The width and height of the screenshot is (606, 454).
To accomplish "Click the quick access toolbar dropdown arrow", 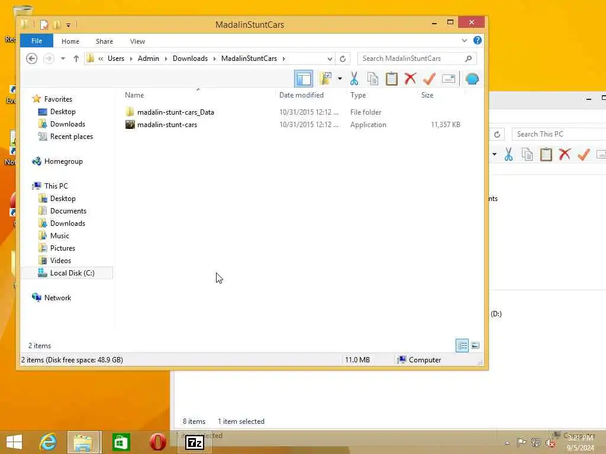I will [68, 25].
